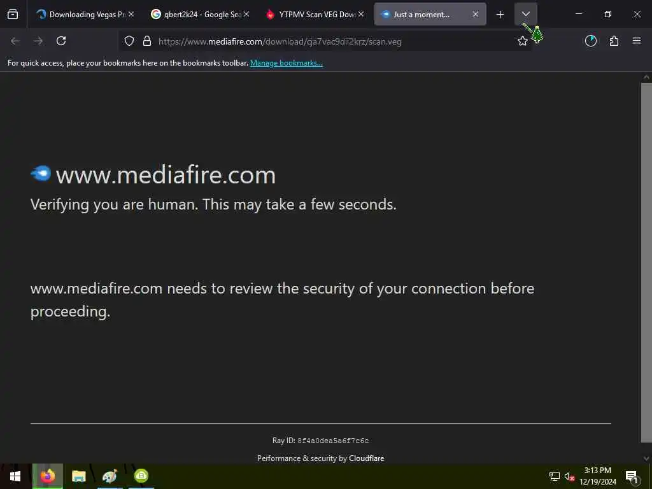Restore down the Firefox window
This screenshot has height=489, width=652.
607,14
